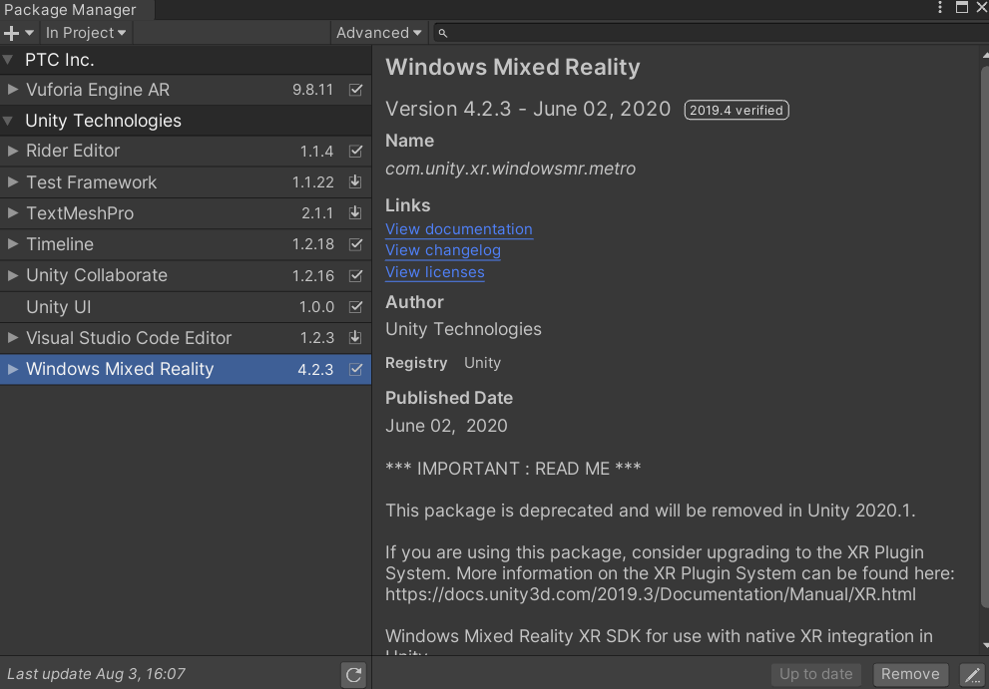Screen dimensions: 989x689
Task: Click the search magnifier icon
Action: pos(443,33)
